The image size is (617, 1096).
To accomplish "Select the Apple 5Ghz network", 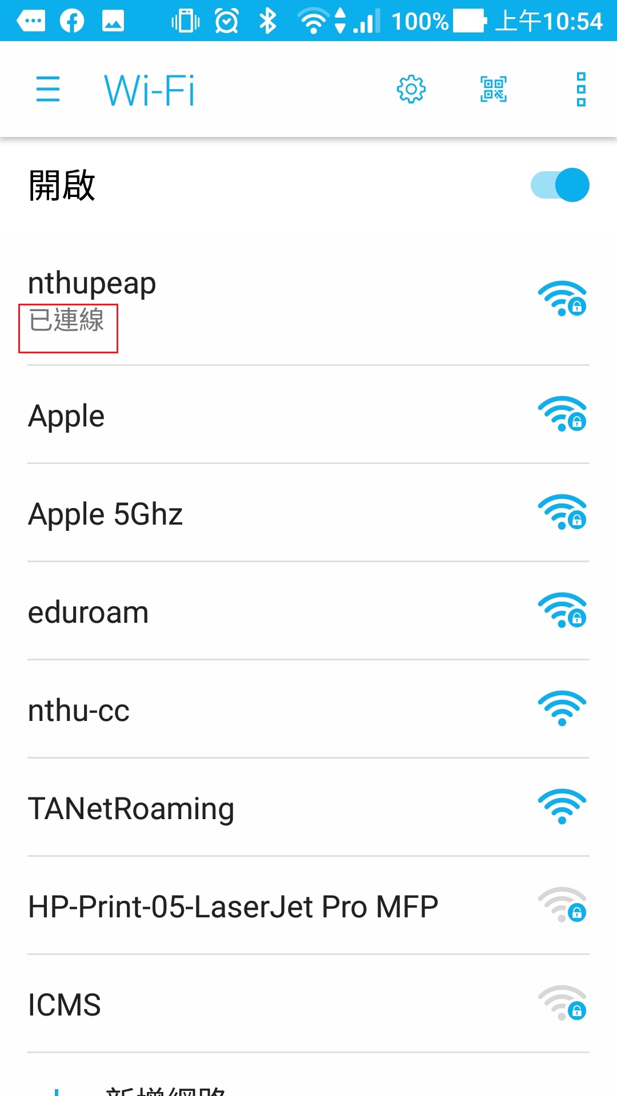I will [308, 513].
